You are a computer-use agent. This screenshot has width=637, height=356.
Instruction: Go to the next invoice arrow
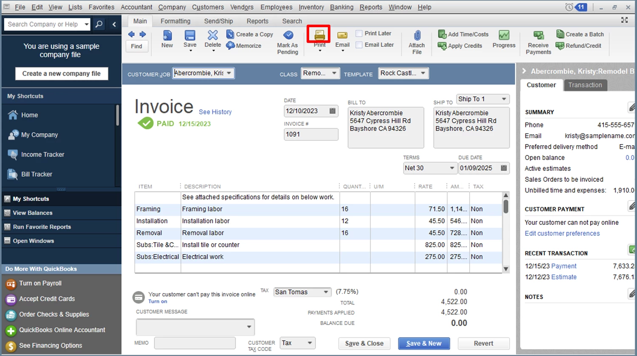pyautogui.click(x=143, y=34)
